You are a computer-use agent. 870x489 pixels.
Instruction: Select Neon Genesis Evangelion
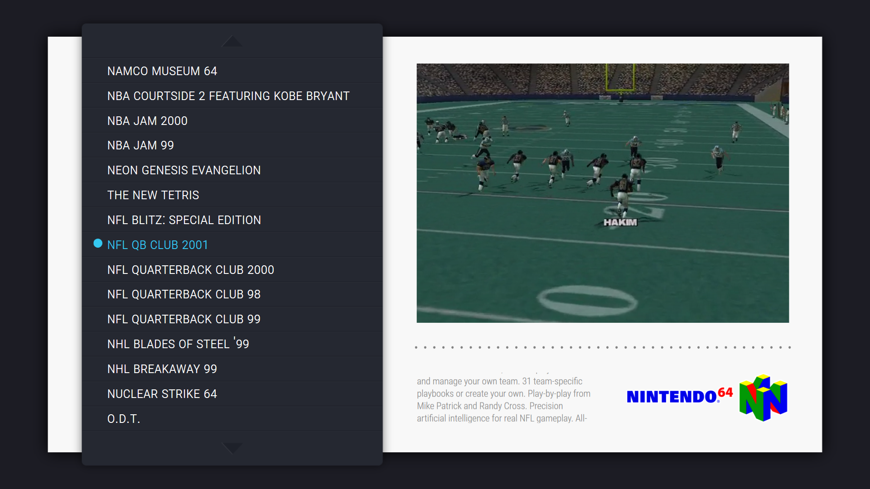click(232, 170)
